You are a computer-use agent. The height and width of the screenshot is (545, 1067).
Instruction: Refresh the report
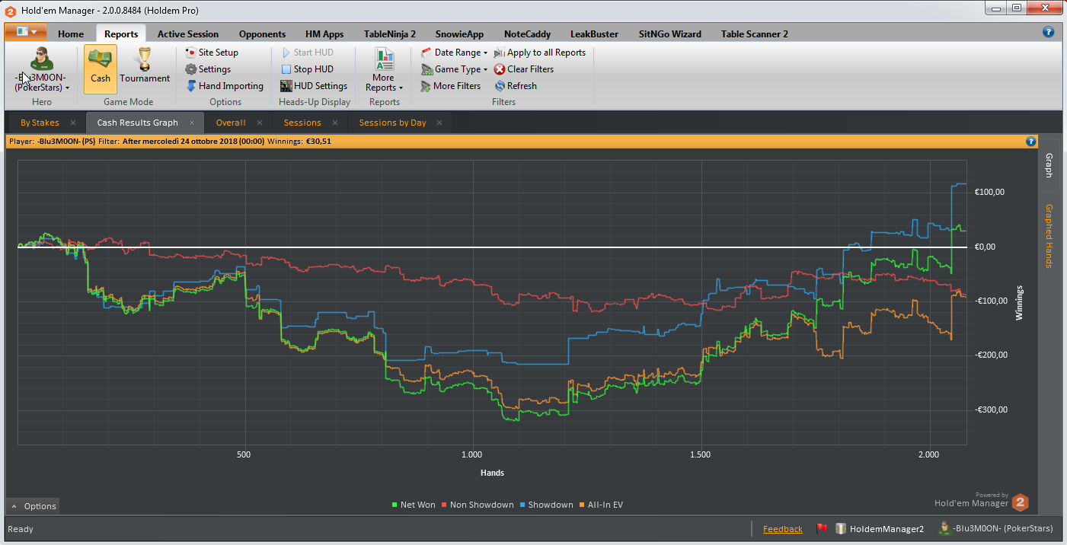click(x=516, y=86)
